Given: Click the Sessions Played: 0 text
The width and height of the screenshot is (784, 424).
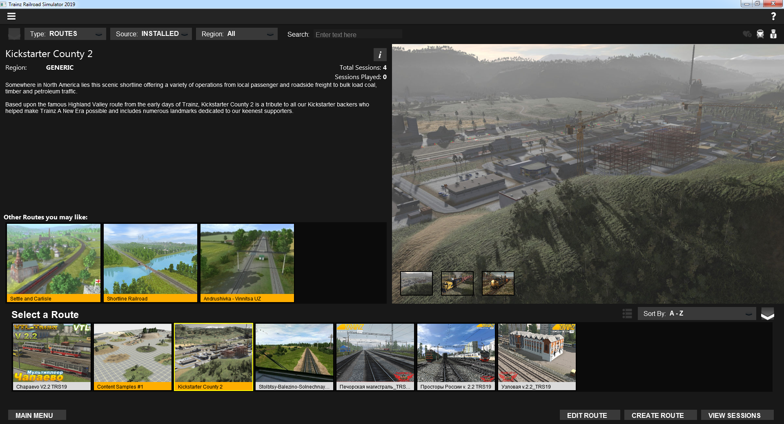Looking at the screenshot, I should (x=361, y=77).
